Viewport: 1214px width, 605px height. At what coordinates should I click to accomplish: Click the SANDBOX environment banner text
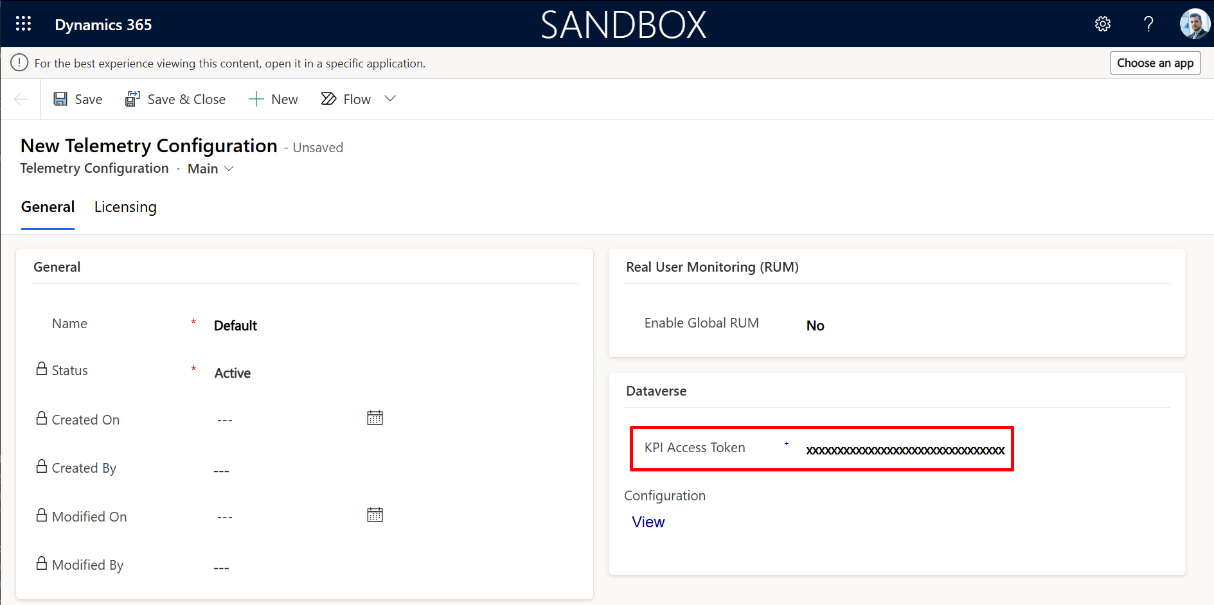(623, 24)
